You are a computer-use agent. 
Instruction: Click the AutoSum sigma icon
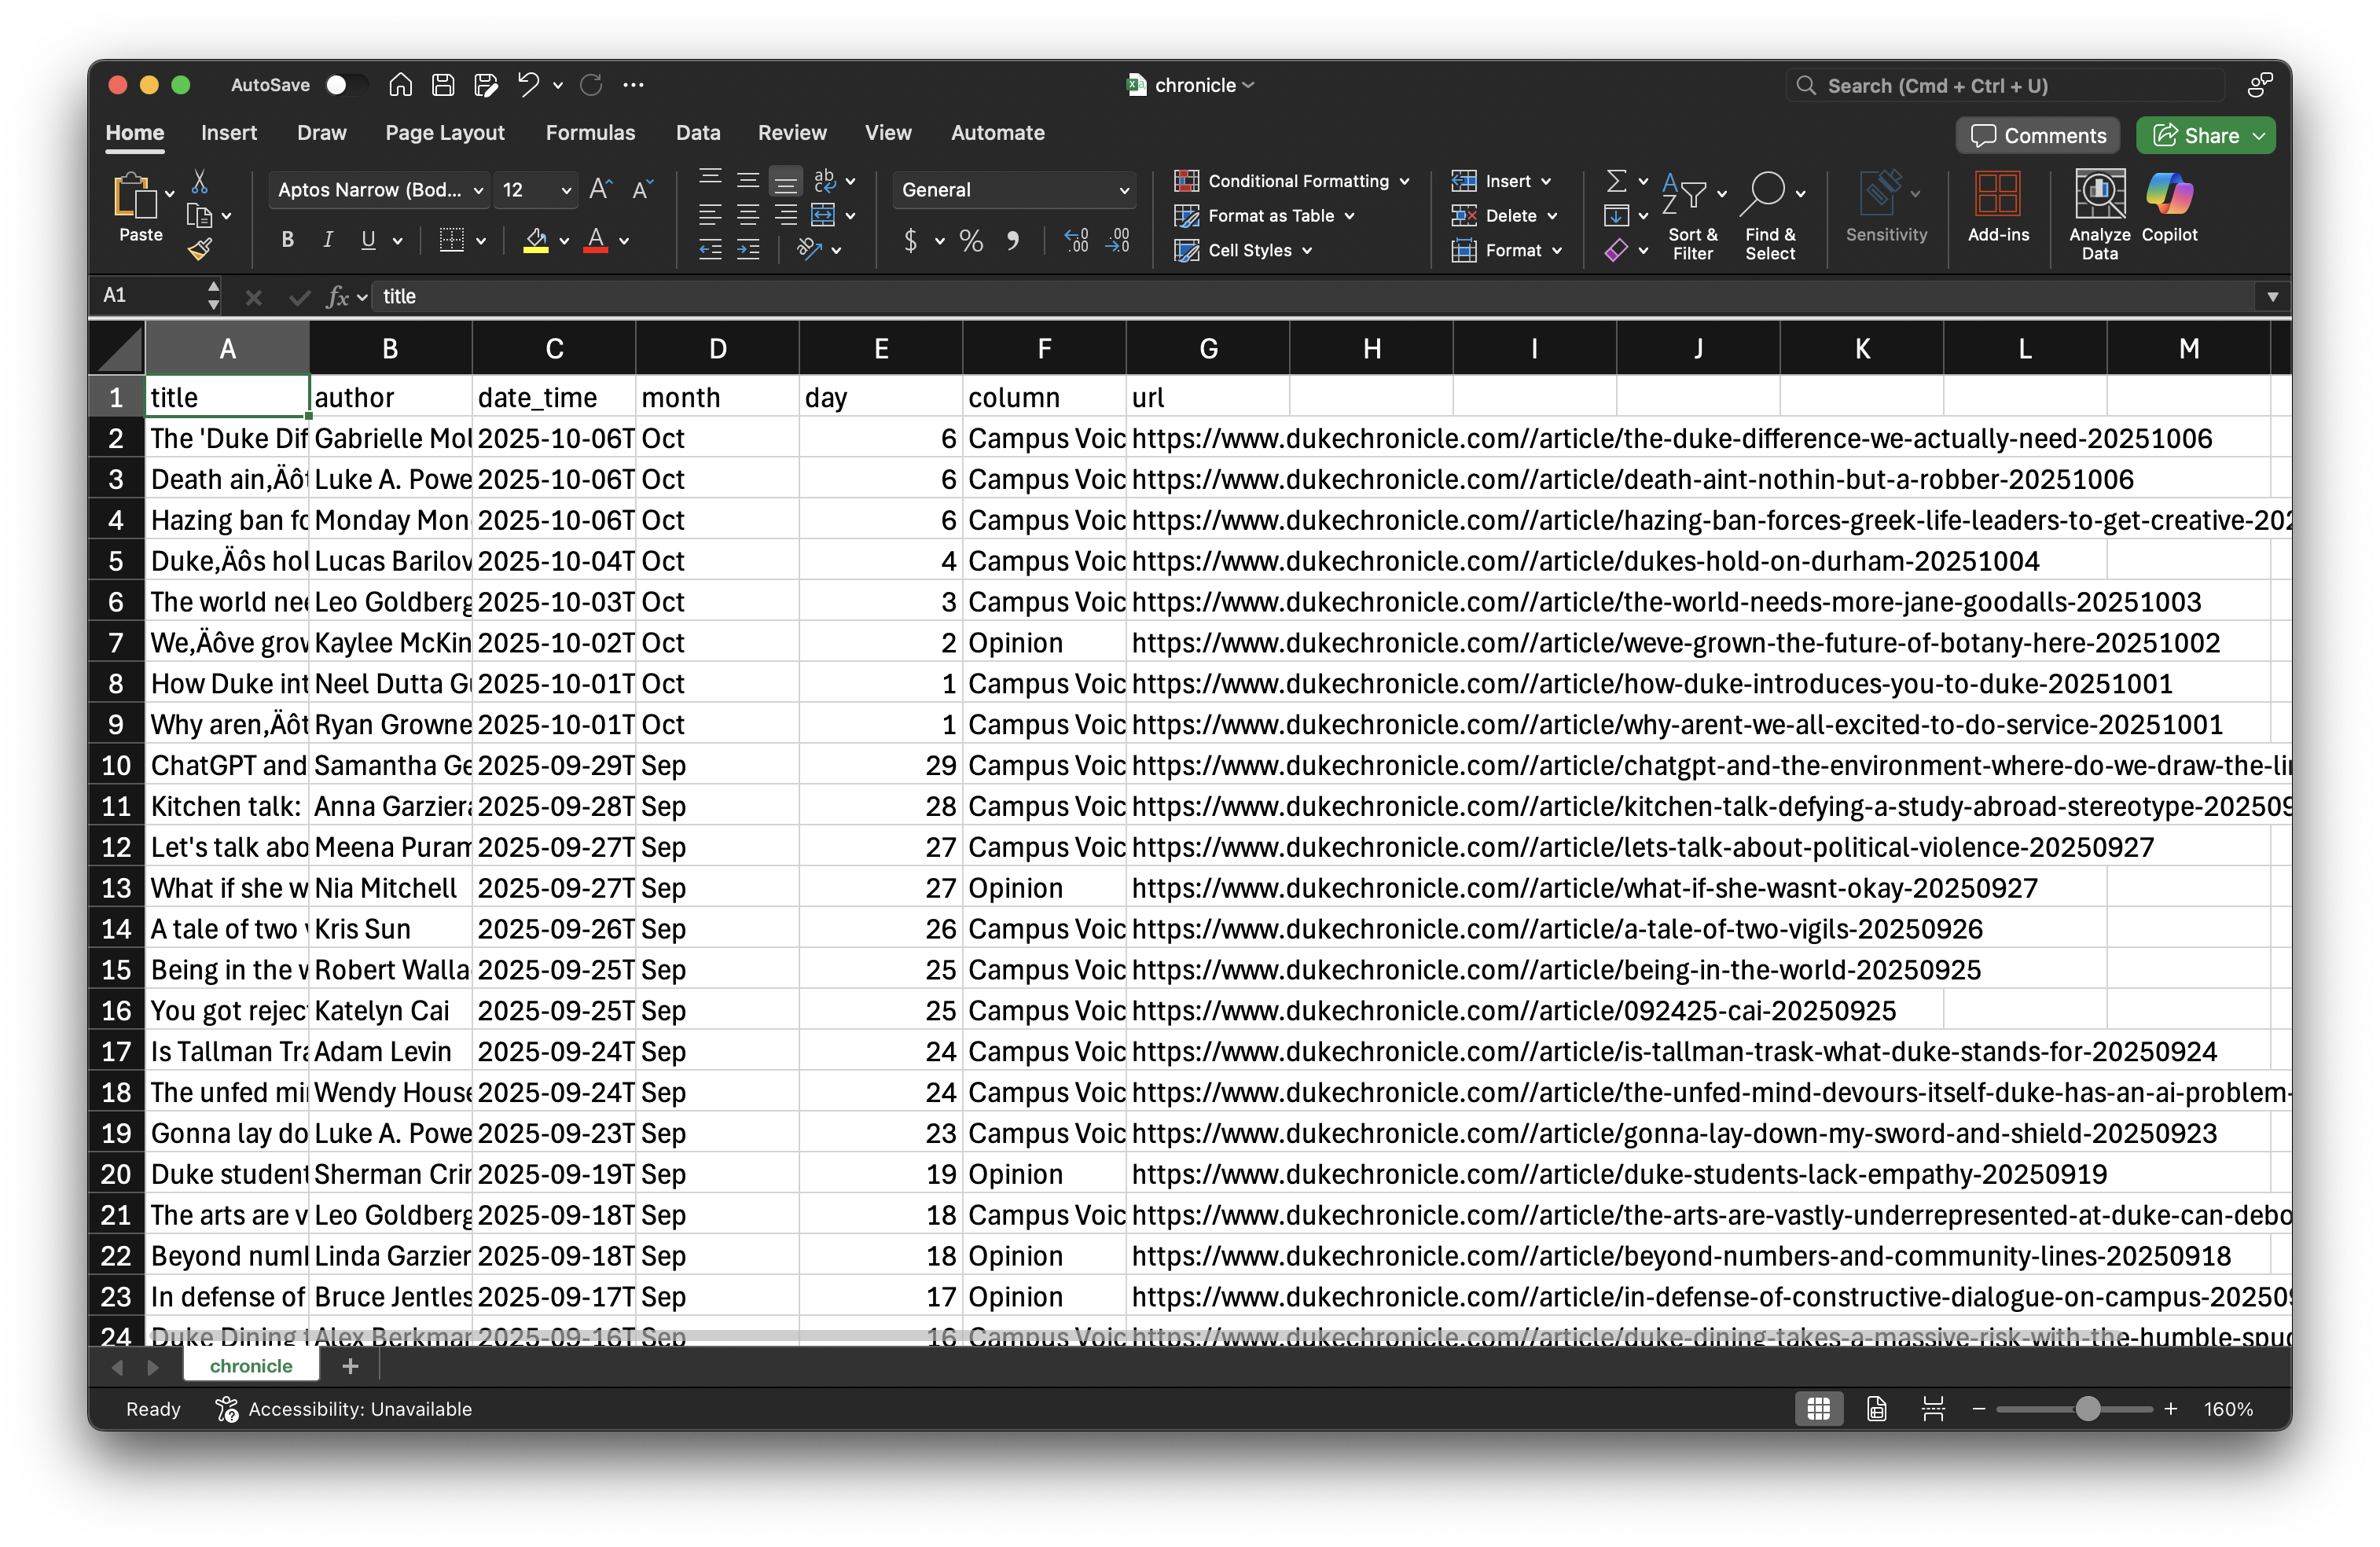(x=1616, y=181)
